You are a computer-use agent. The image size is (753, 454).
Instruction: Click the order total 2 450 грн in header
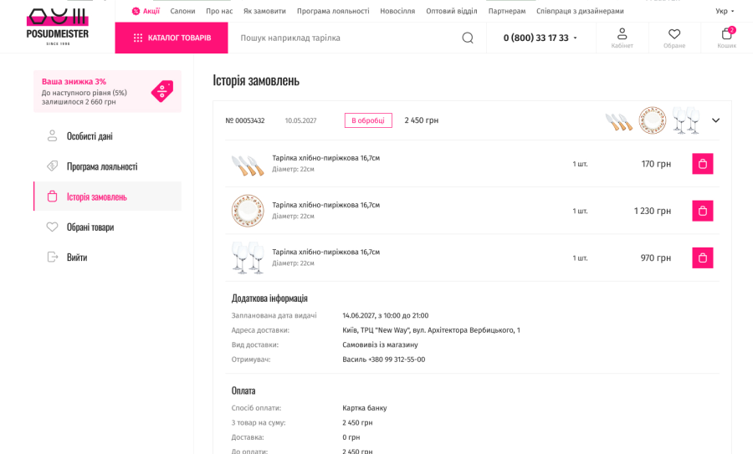point(422,120)
